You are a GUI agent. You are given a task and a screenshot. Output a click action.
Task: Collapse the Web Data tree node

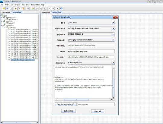(2, 21)
